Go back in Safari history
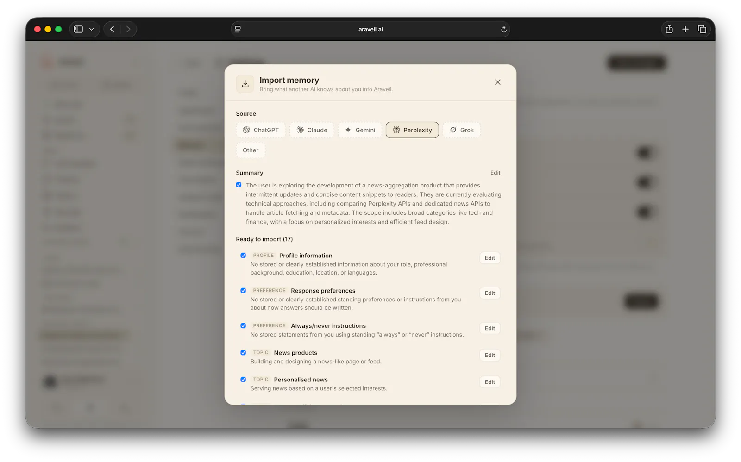This screenshot has height=462, width=741. [112, 29]
